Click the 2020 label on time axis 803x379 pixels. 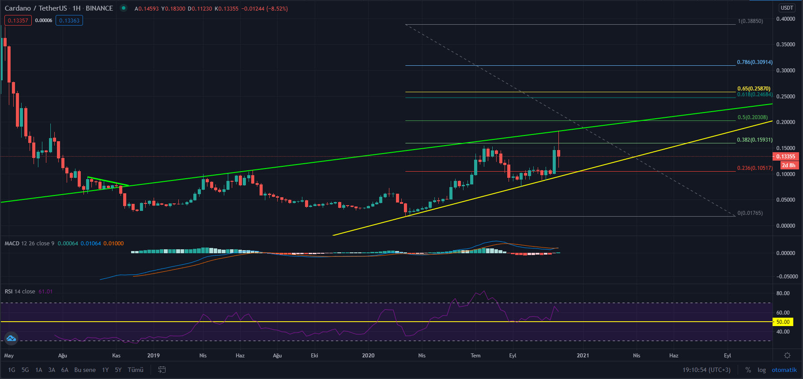click(368, 356)
